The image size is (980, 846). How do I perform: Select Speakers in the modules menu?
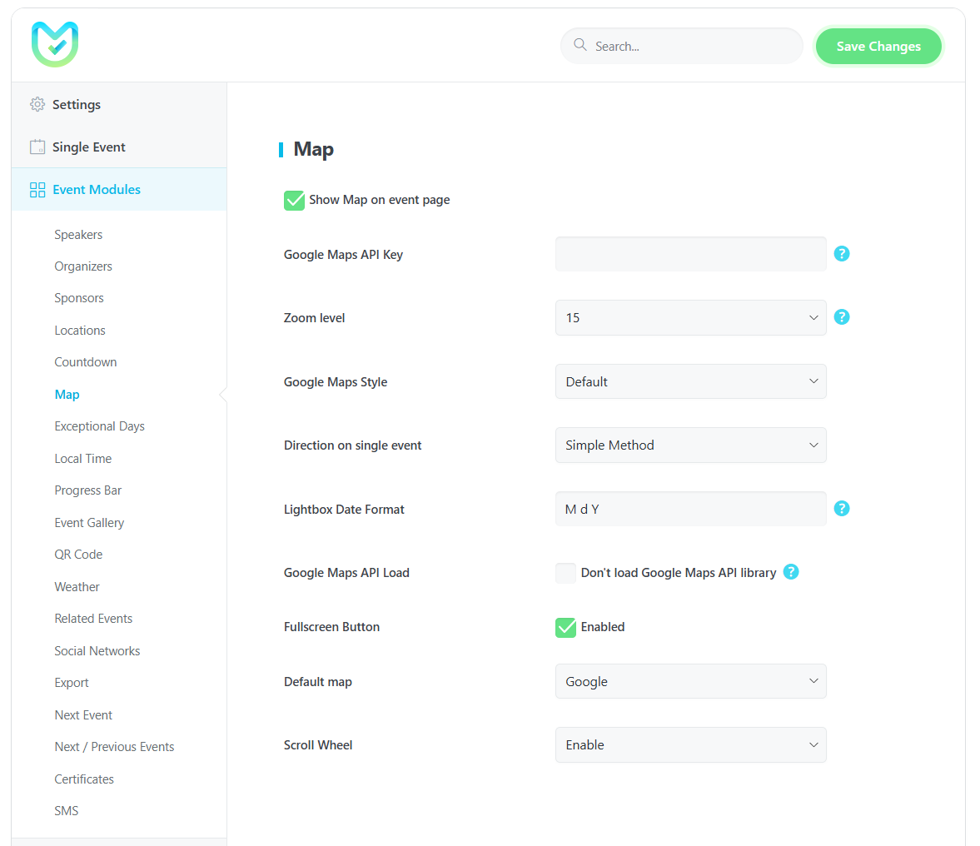(78, 235)
